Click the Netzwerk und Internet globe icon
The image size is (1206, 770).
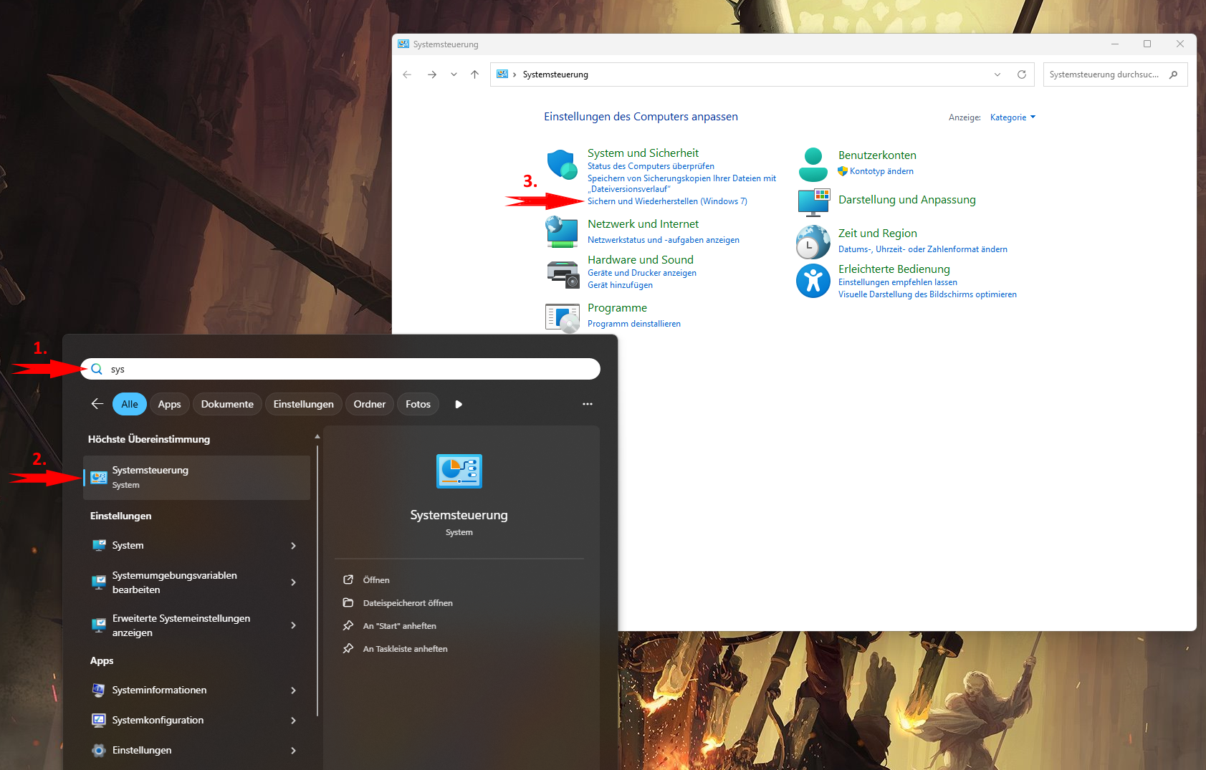[x=562, y=232]
